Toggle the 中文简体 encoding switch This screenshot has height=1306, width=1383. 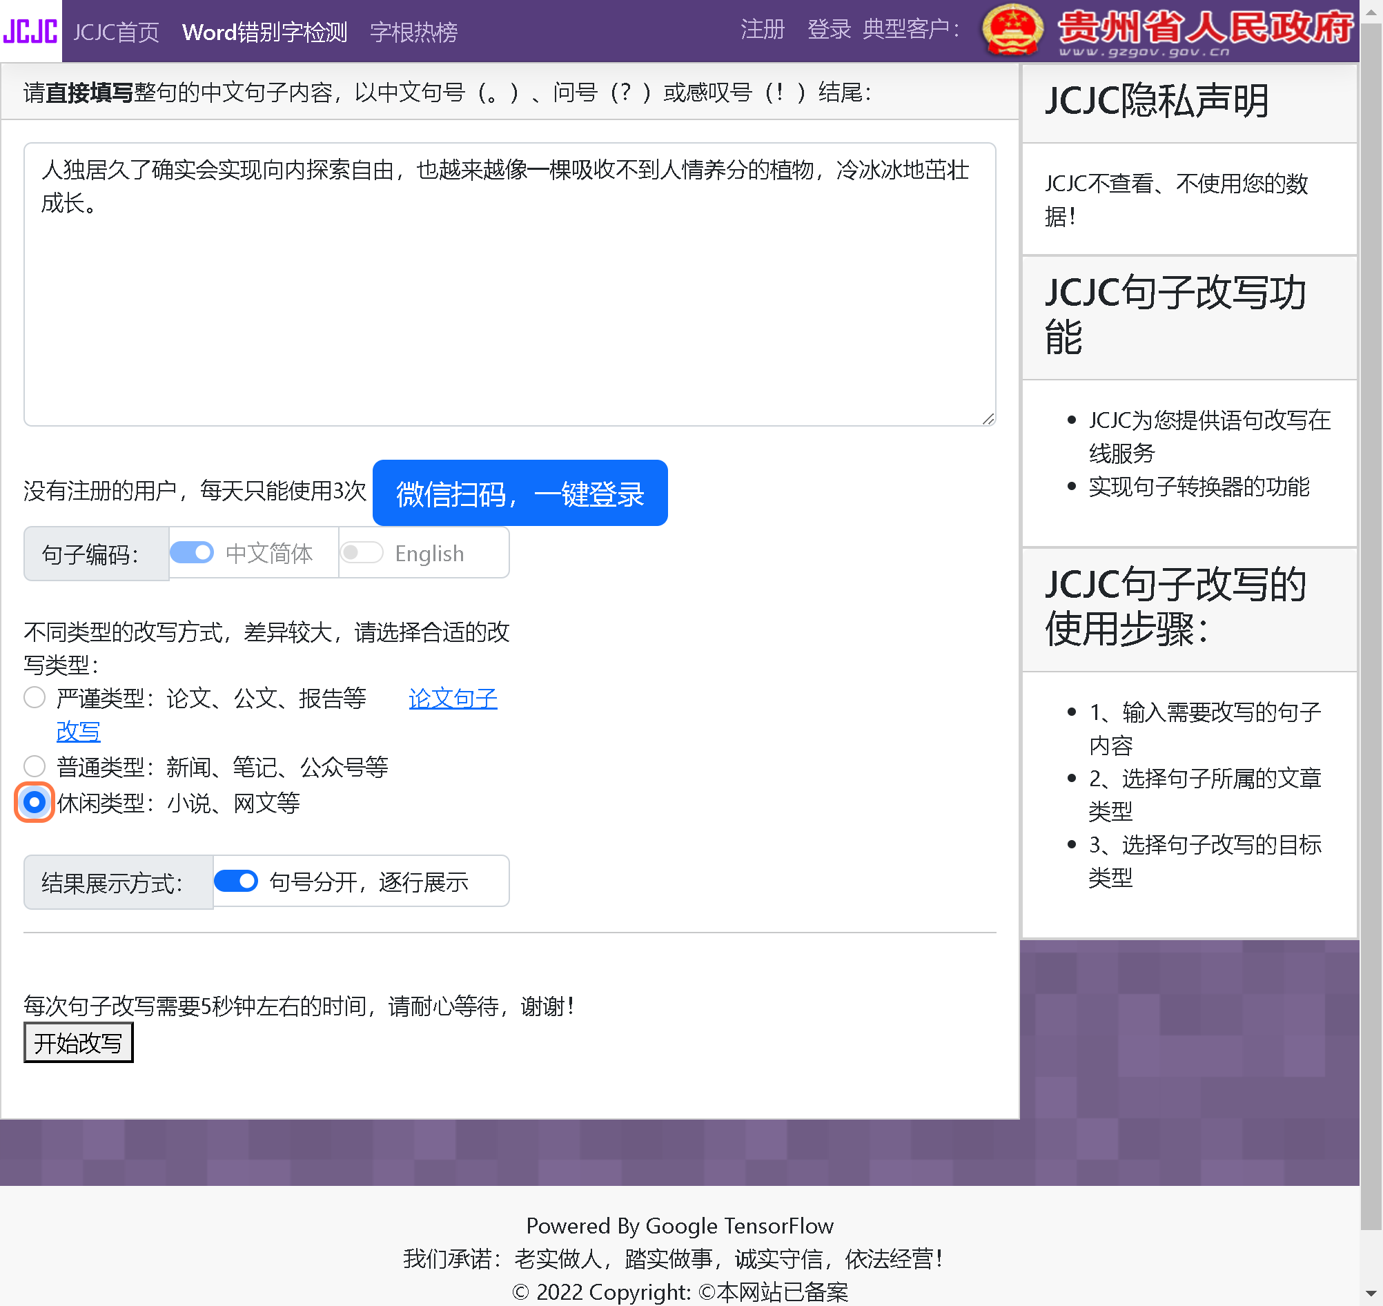[192, 553]
